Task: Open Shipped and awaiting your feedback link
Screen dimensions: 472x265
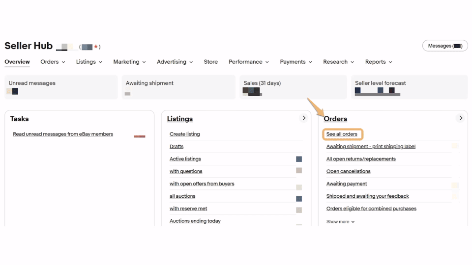Action: 368,196
